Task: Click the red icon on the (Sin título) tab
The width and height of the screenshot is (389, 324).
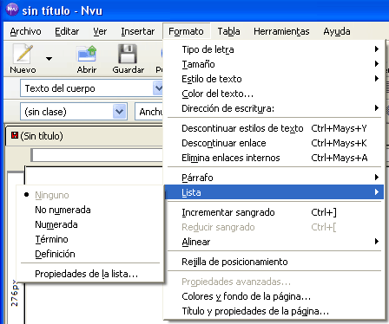Action: pyautogui.click(x=15, y=135)
